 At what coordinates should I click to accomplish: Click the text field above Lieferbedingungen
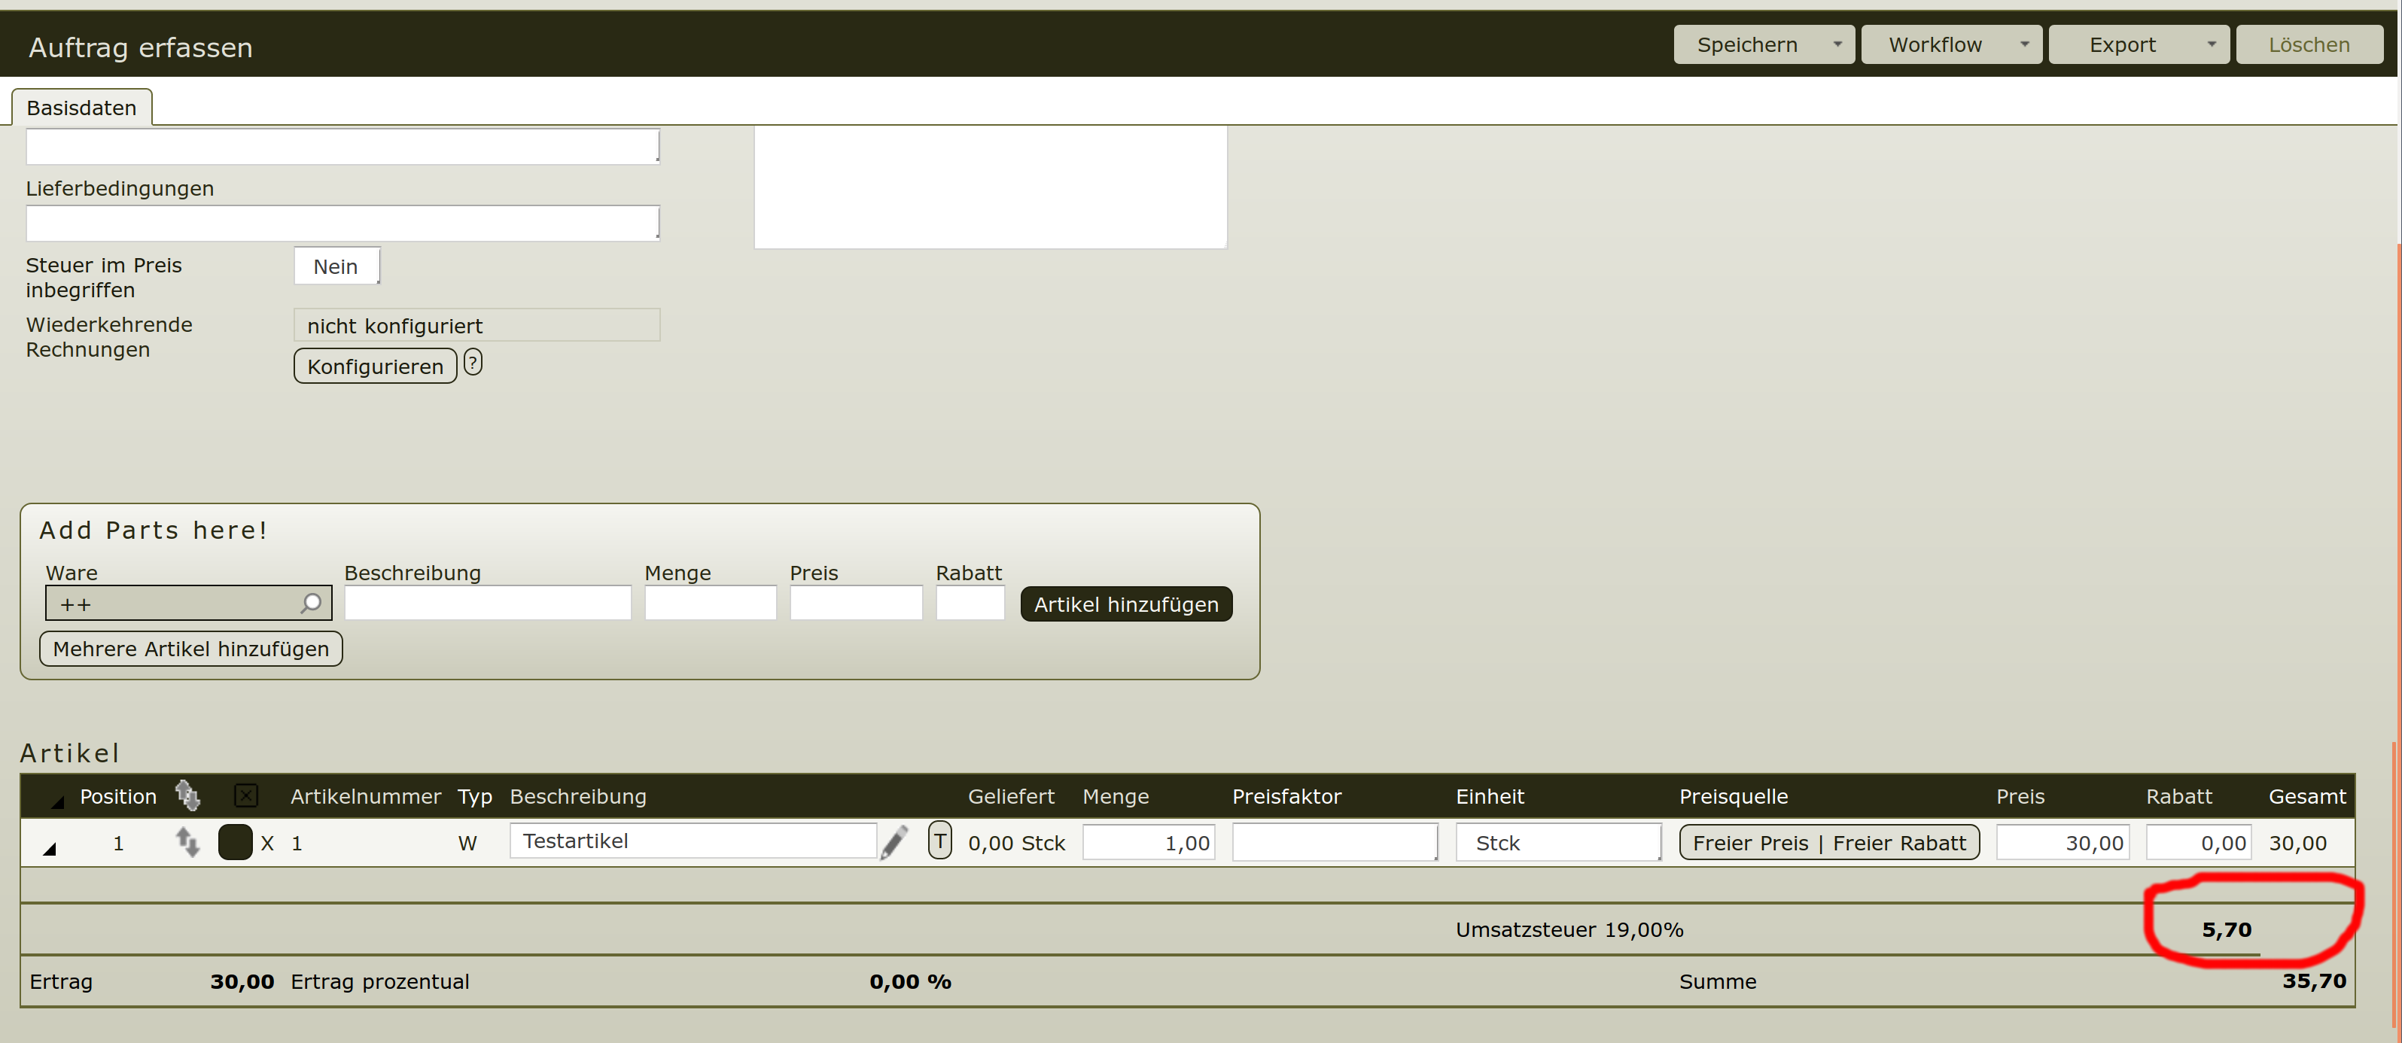343,146
